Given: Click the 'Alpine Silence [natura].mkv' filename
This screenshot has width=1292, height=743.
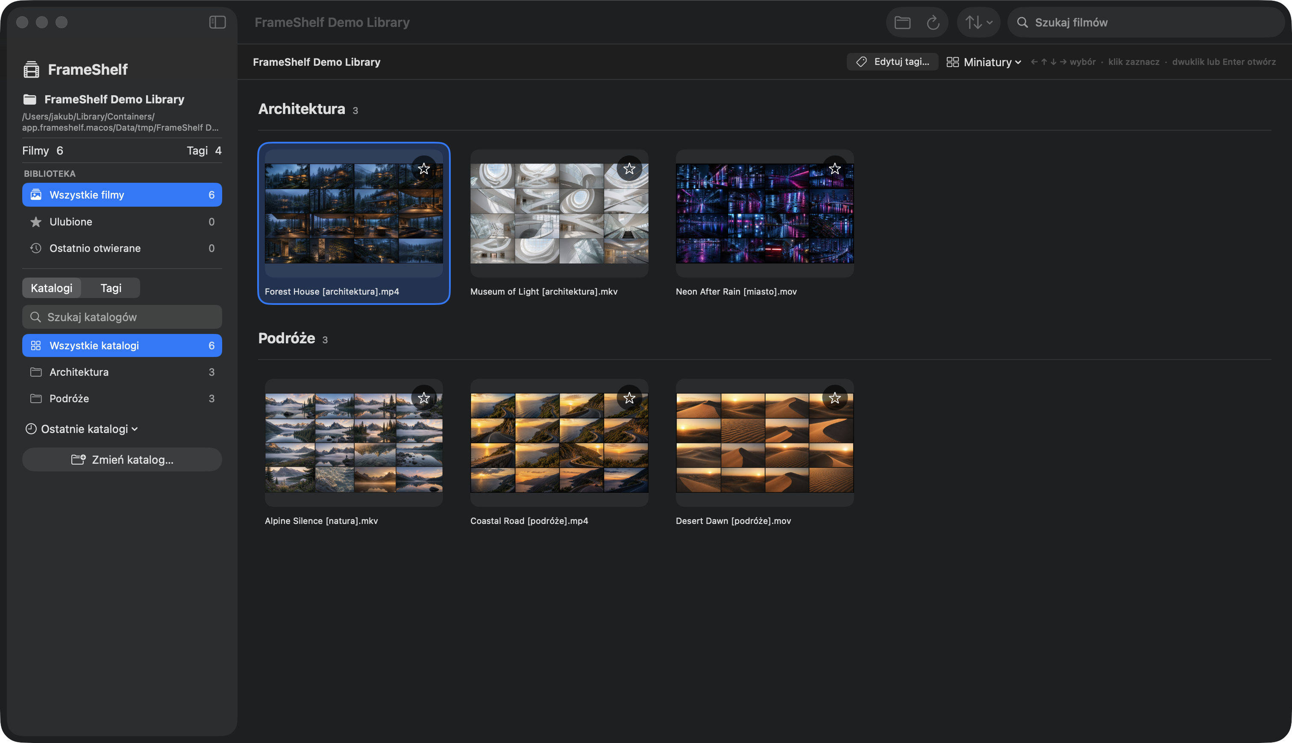Looking at the screenshot, I should tap(321, 521).
